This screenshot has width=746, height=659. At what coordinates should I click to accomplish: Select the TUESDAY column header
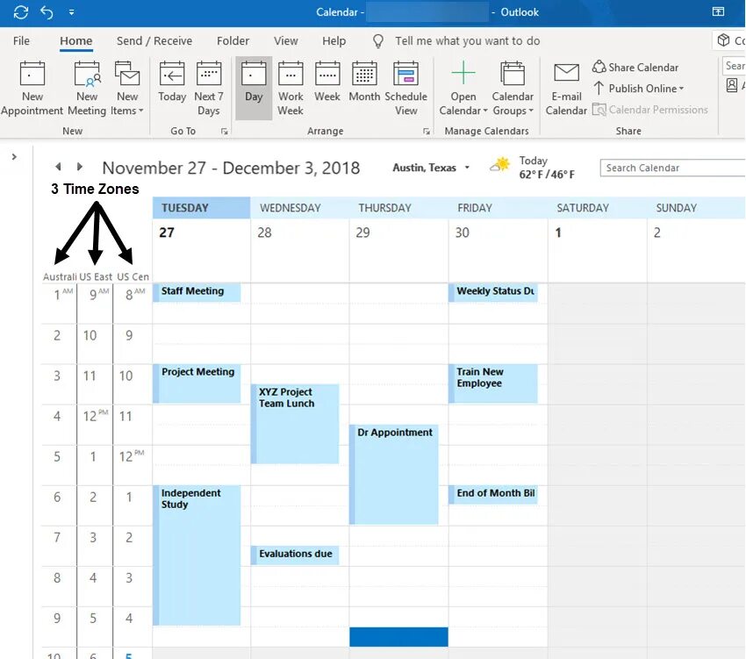(201, 208)
